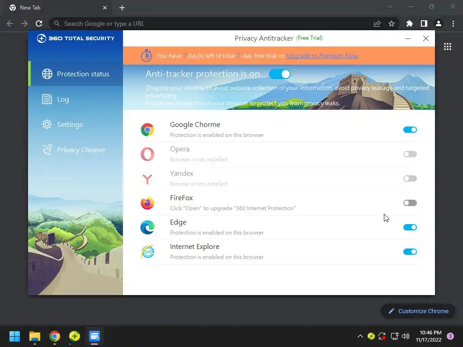Image resolution: width=463 pixels, height=347 pixels.
Task: Toggle the Chrome side panel
Action: 424,23
